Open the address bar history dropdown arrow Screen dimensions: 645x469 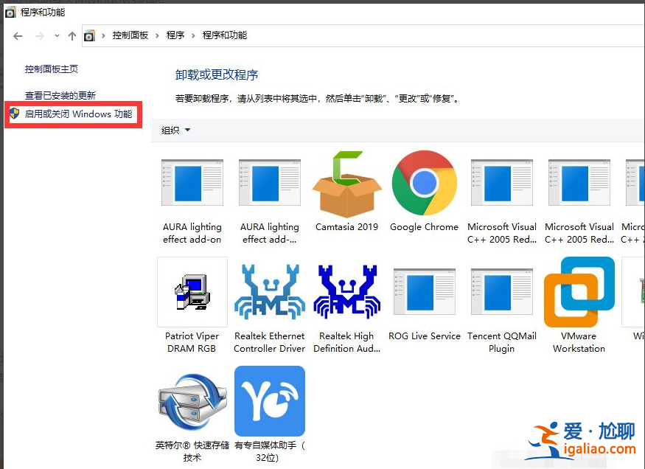(x=57, y=35)
